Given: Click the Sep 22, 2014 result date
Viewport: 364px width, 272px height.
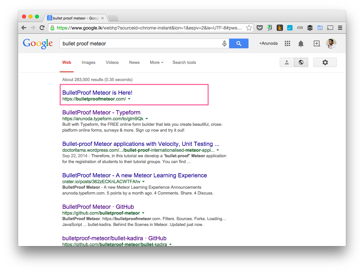Looking at the screenshot, I should pyautogui.click(x=75, y=156).
